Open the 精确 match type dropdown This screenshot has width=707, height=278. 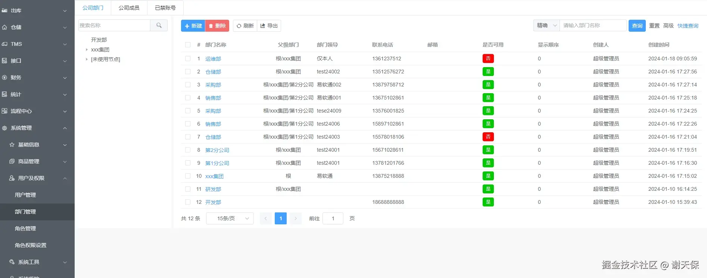point(546,25)
